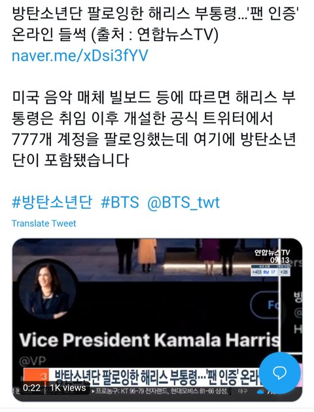
Task: Open the @BTS_twt mention profile
Action: [183, 203]
